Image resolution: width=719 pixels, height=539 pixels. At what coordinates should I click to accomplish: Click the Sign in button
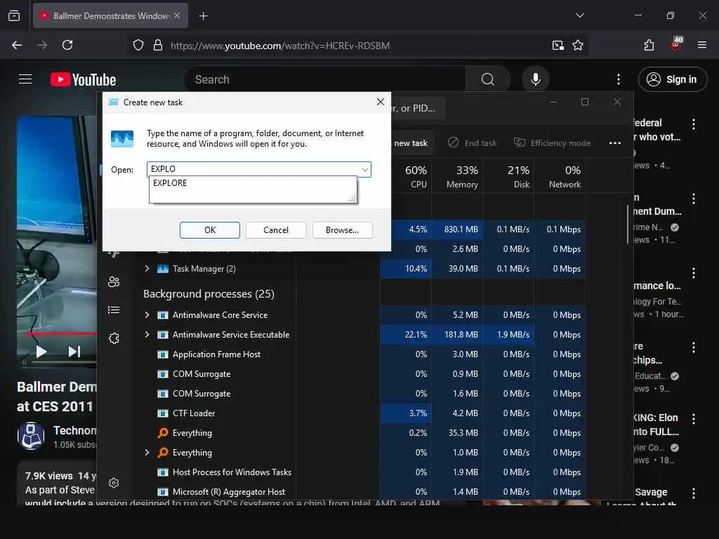[672, 79]
